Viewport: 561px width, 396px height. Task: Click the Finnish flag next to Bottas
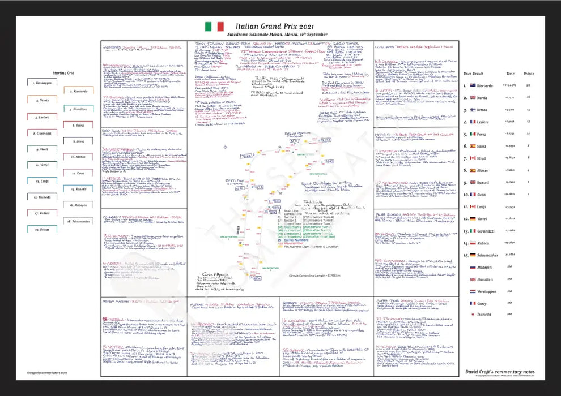[472, 110]
